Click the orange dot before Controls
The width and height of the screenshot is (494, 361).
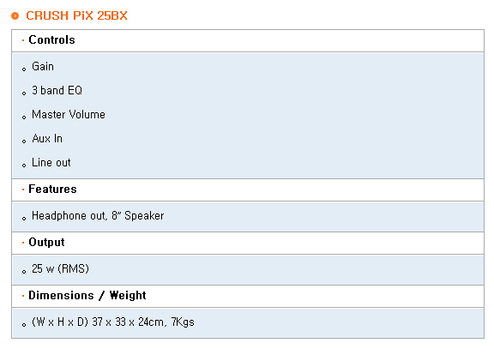coord(23,40)
